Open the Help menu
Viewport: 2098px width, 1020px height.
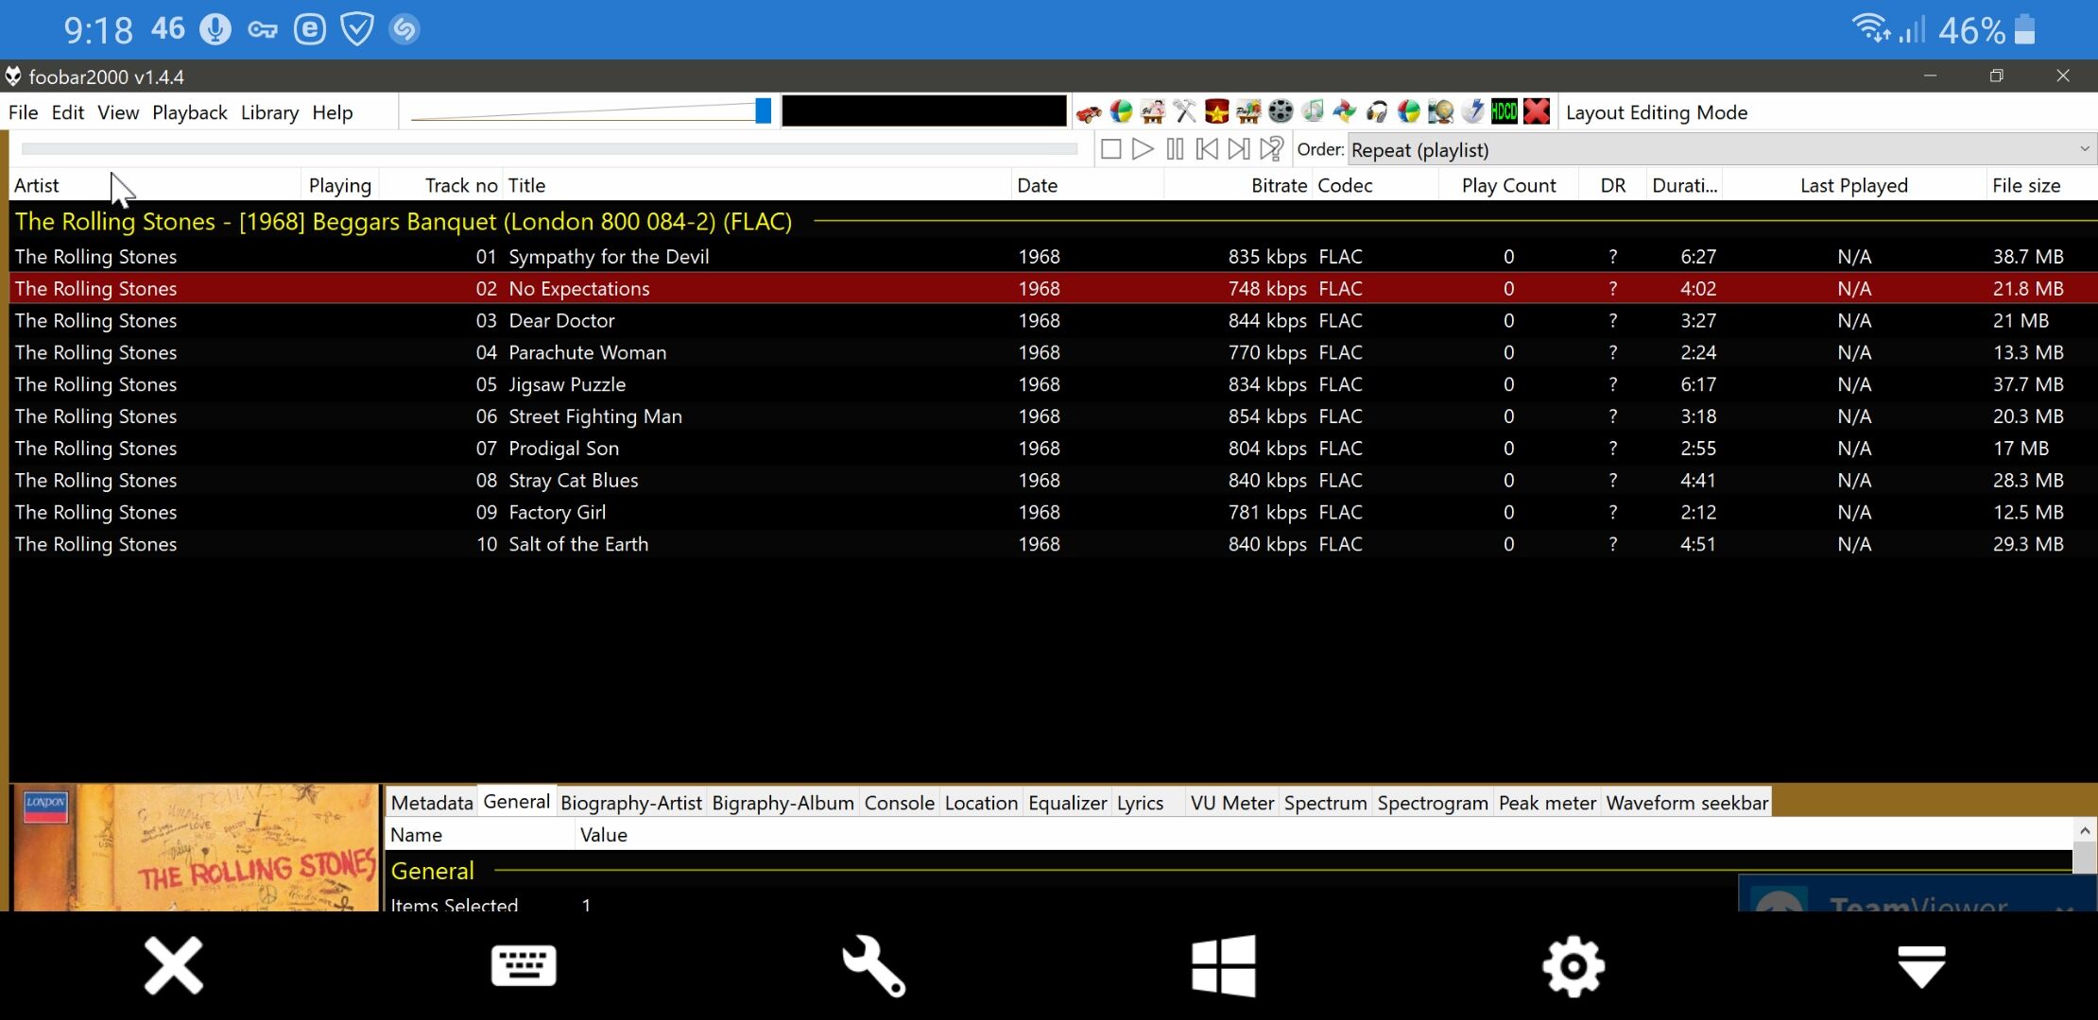pos(333,112)
